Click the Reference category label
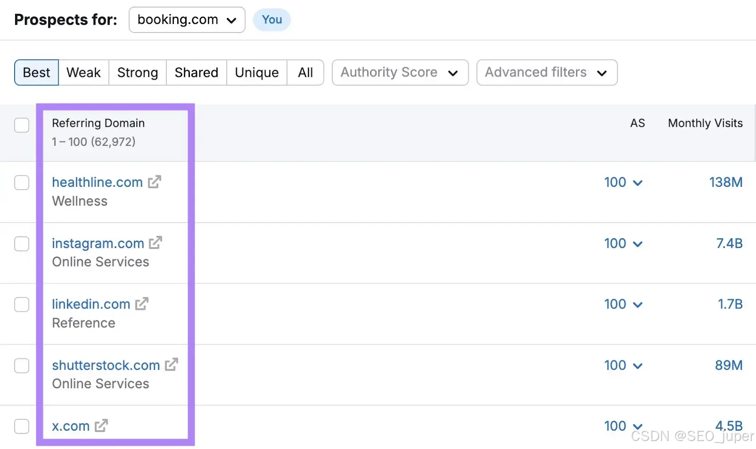 click(84, 323)
